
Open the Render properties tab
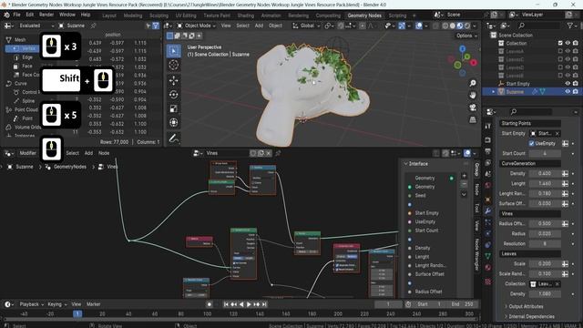pyautogui.click(x=488, y=140)
